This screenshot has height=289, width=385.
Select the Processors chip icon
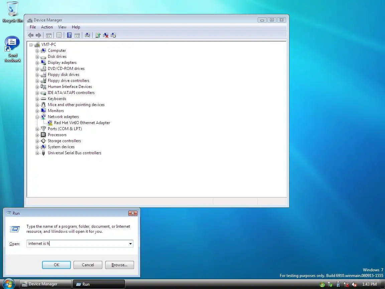coord(43,135)
